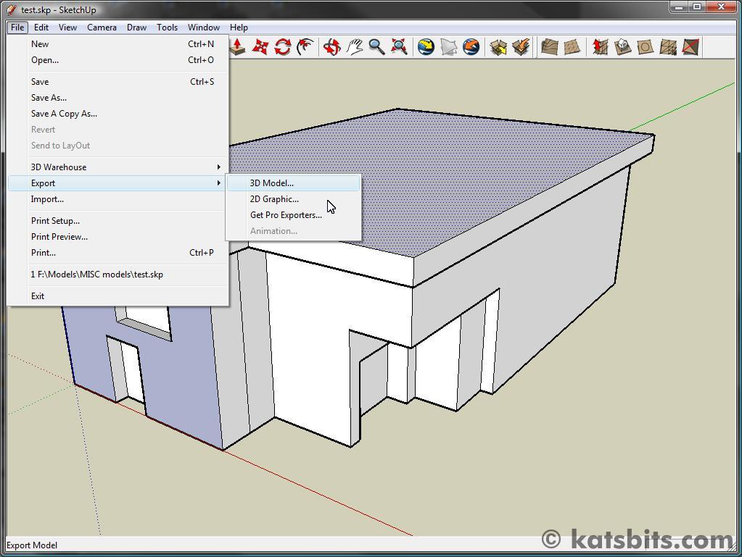Select the sandbox From Scratch tool
The image size is (742, 557).
[x=572, y=47]
